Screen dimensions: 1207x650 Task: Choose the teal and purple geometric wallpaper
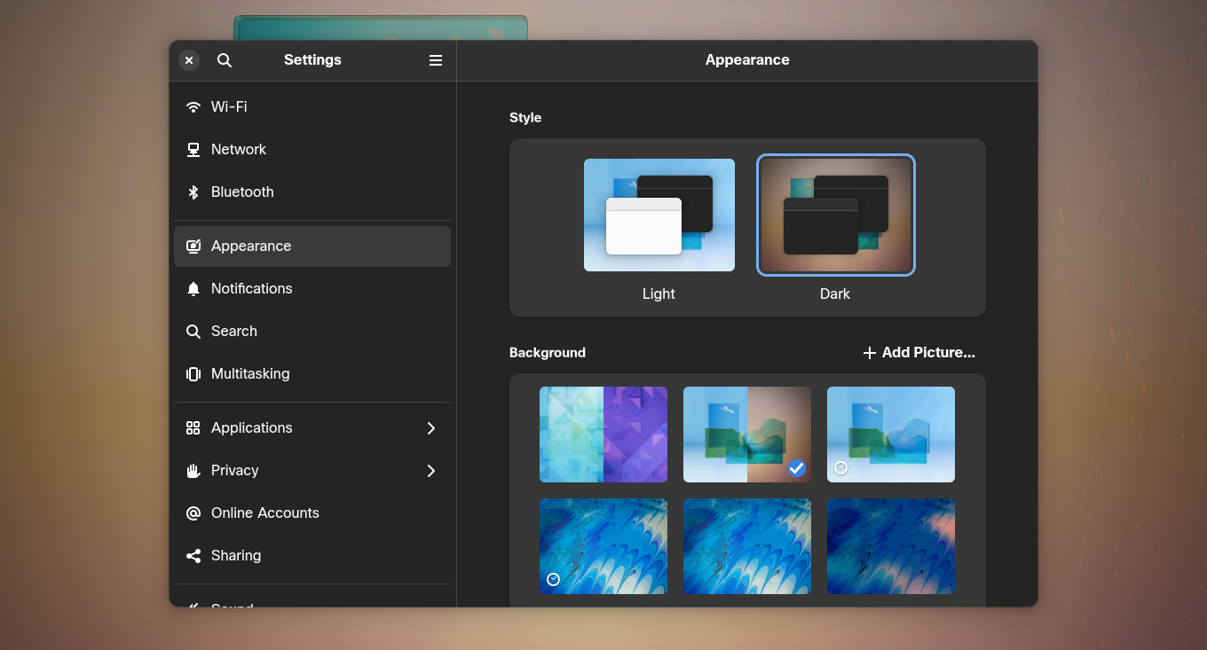tap(603, 435)
